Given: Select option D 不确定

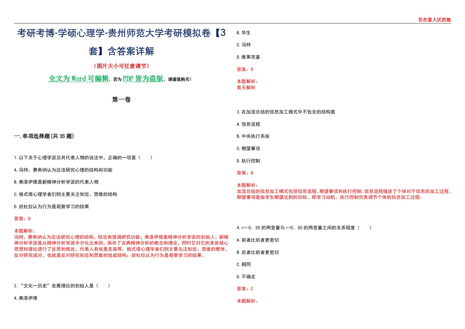Looking at the screenshot, I should click(x=246, y=277).
